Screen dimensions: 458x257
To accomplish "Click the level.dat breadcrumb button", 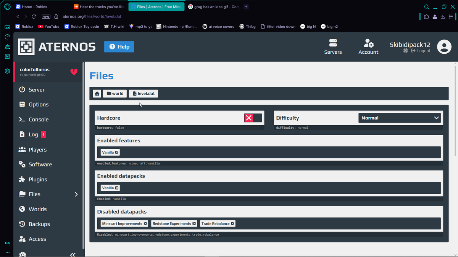I will click(143, 93).
